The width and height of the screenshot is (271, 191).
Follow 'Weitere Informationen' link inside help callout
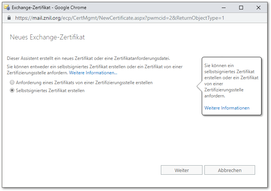[x=227, y=108]
